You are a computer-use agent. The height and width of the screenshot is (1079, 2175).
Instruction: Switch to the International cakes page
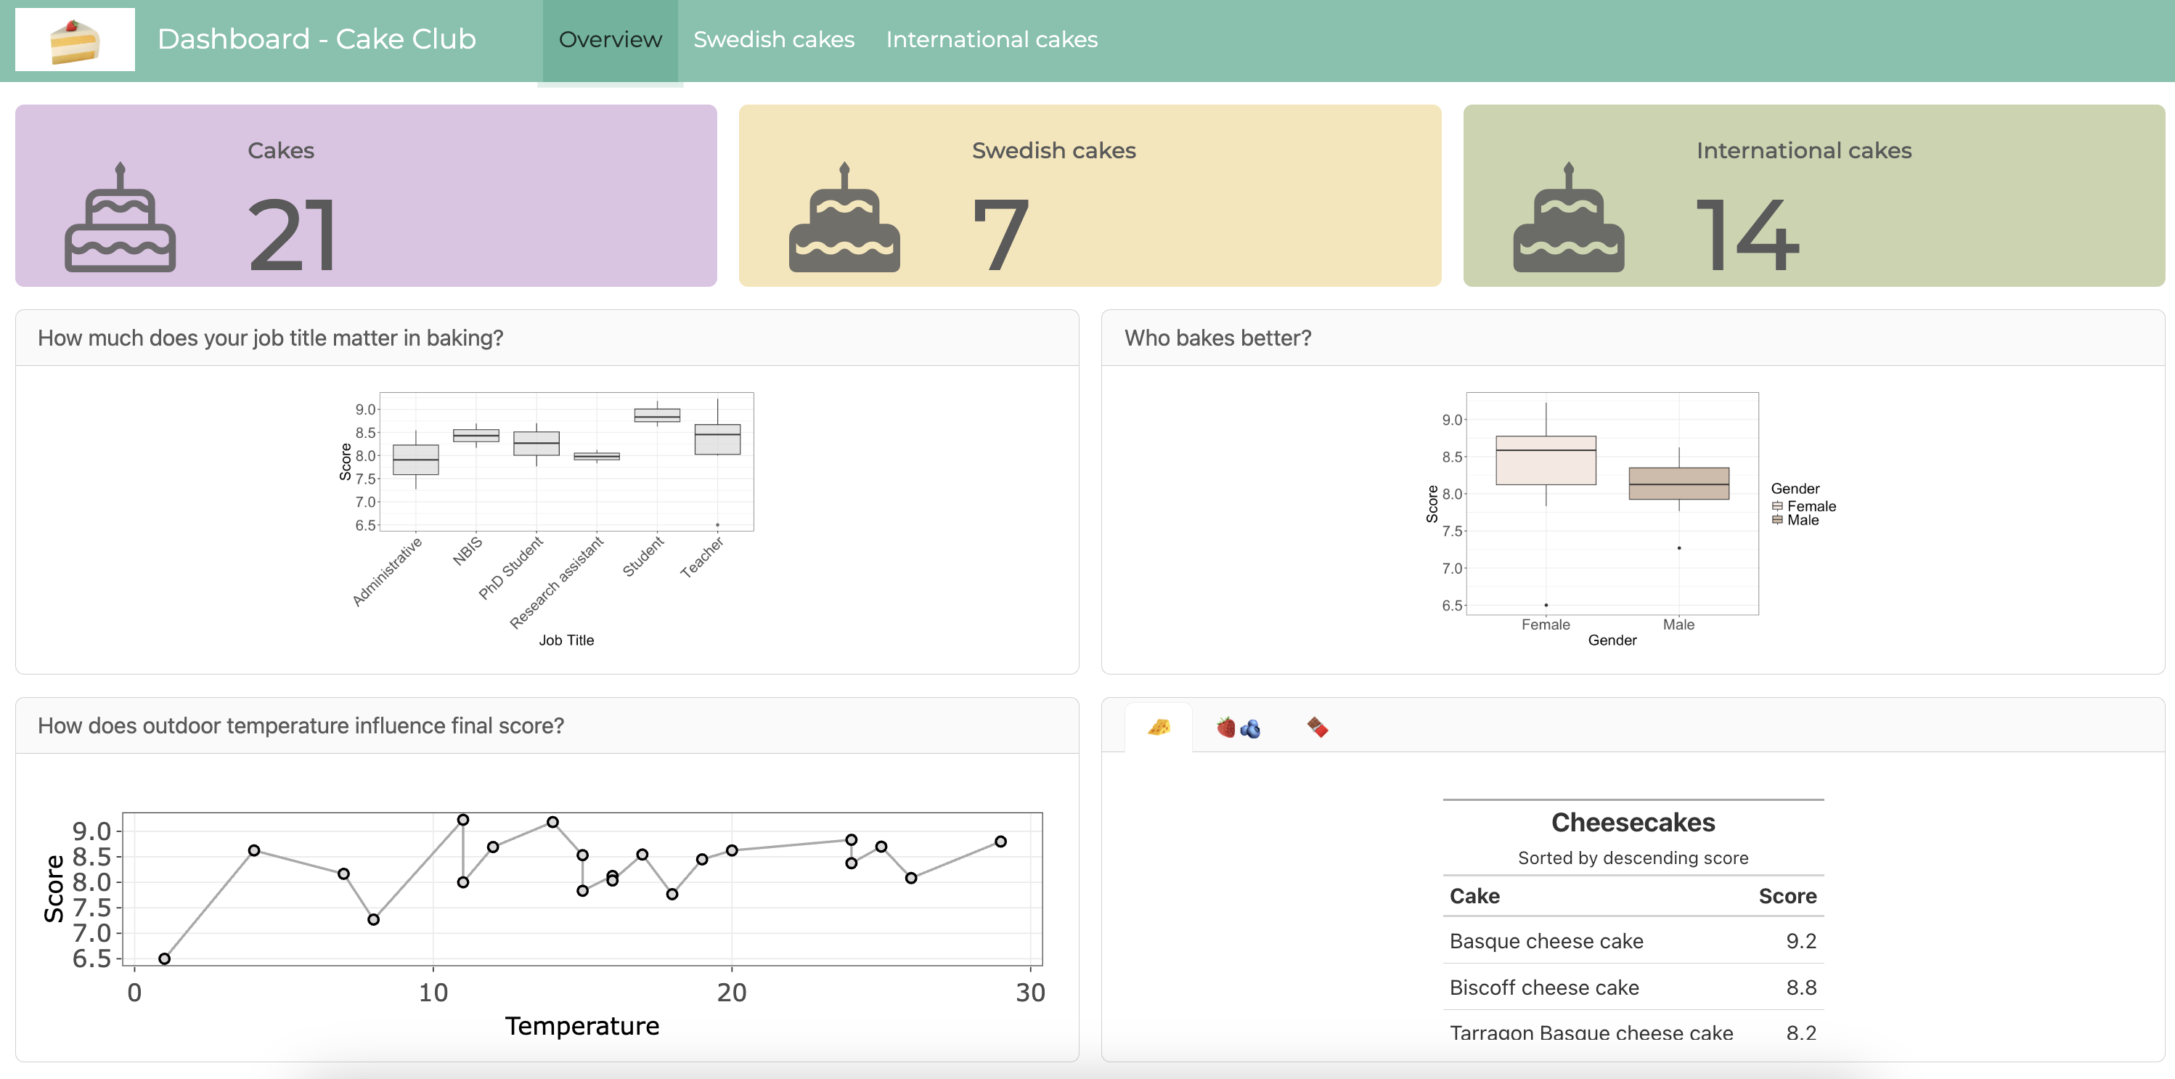[x=991, y=38]
